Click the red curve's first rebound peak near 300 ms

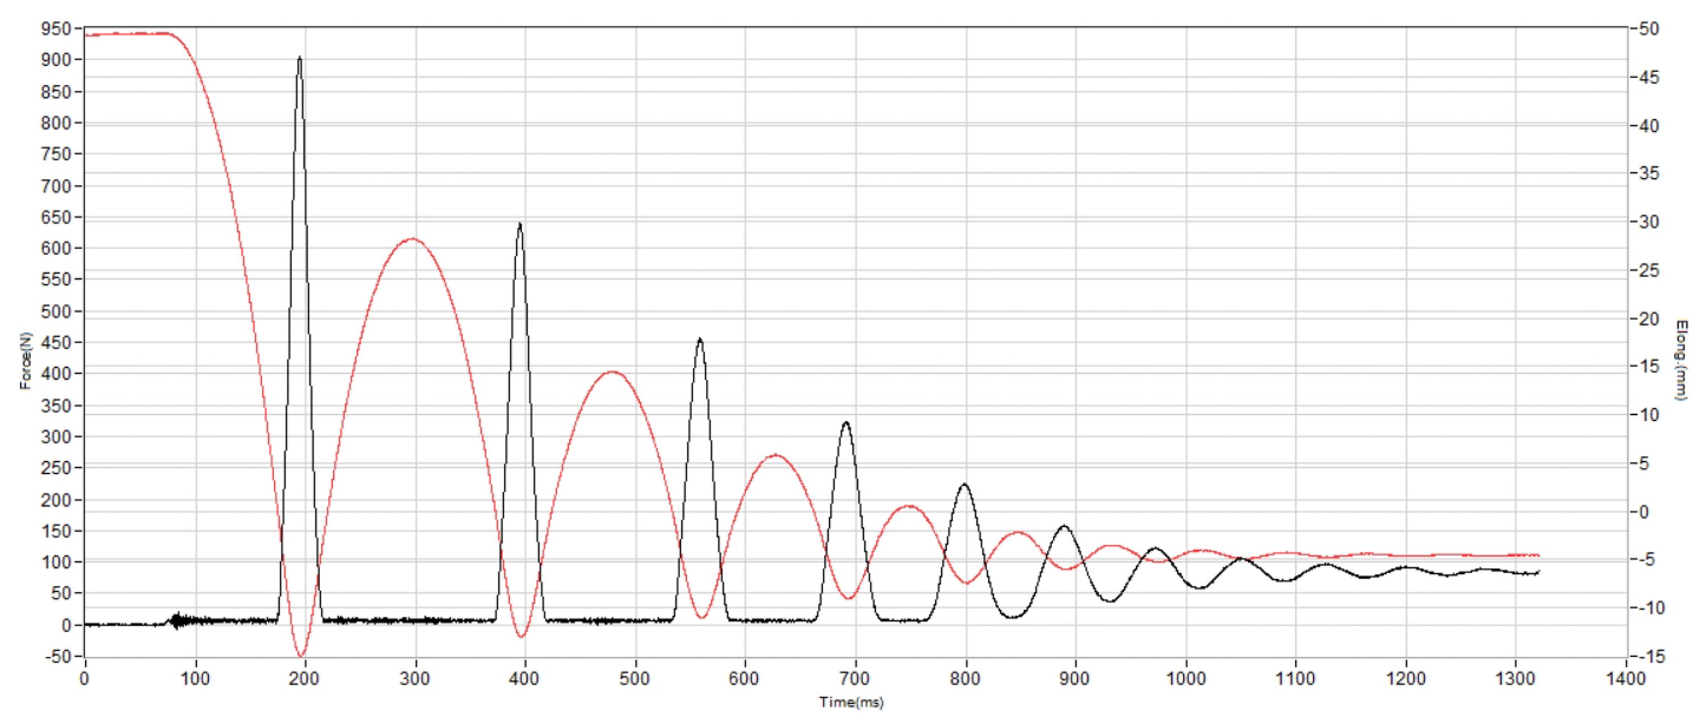413,239
